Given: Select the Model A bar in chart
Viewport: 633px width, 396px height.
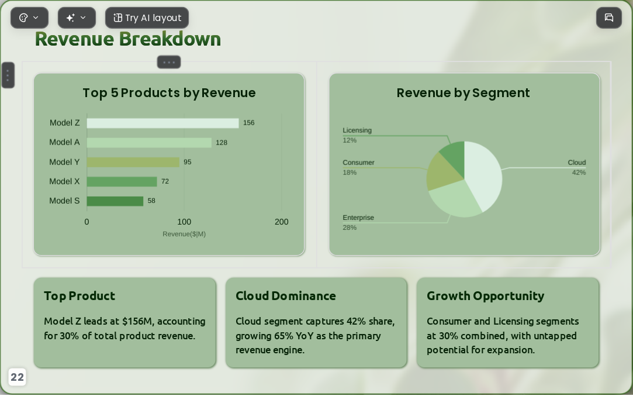Looking at the screenshot, I should click(x=149, y=143).
